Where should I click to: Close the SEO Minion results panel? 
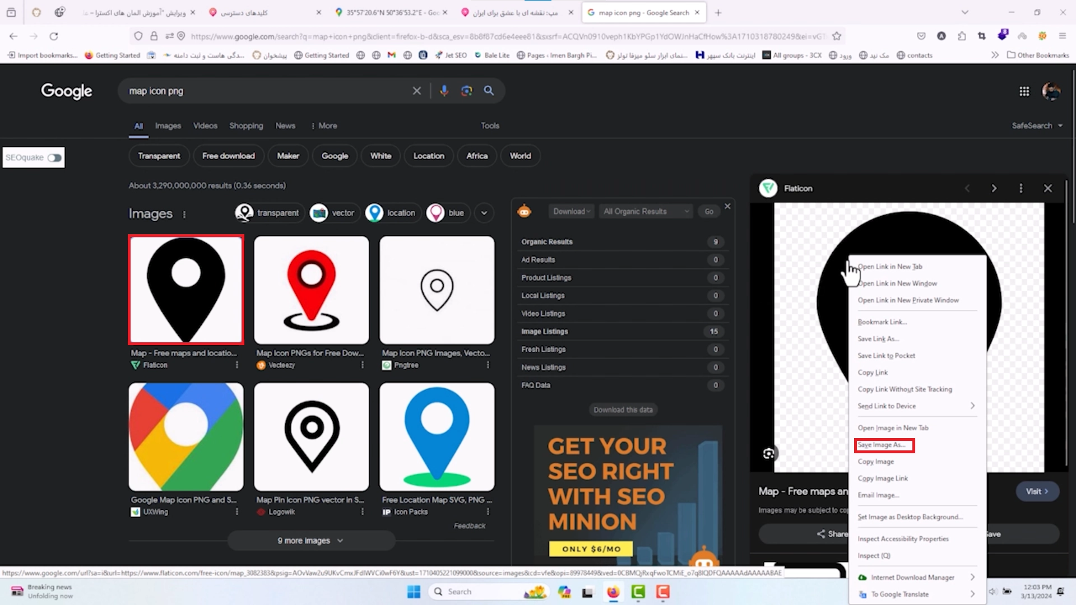[727, 206]
